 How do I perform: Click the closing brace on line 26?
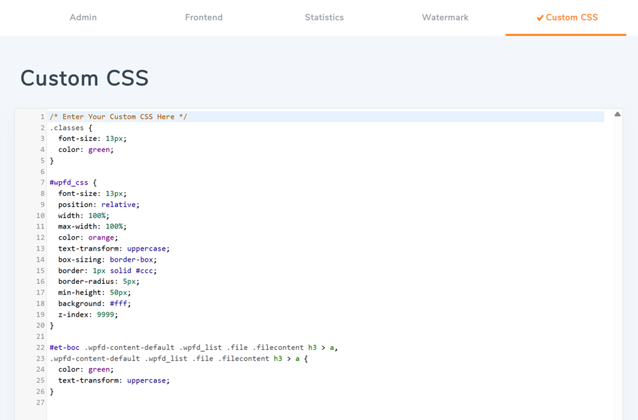(x=52, y=392)
